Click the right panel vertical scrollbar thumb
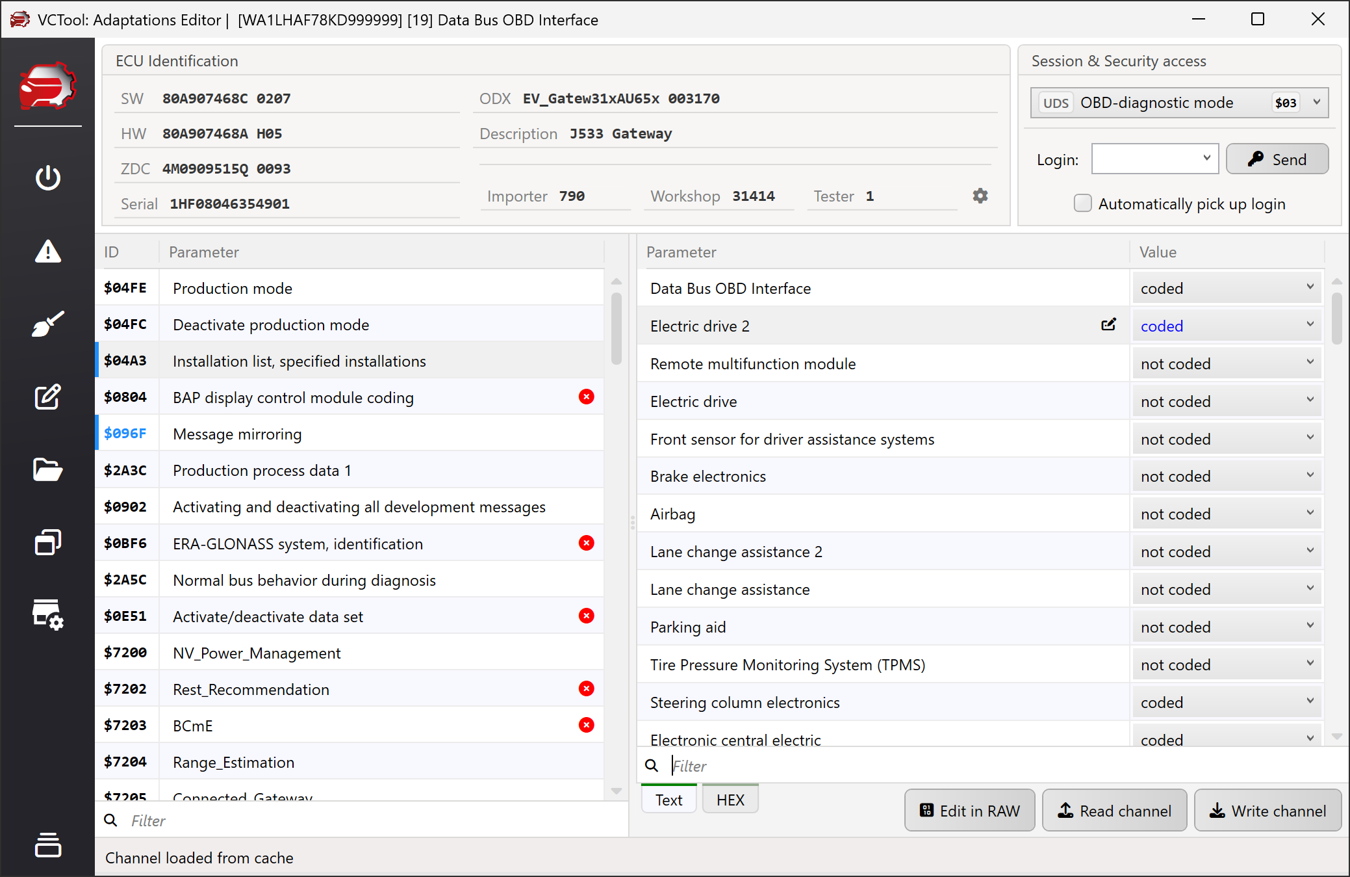Image resolution: width=1350 pixels, height=877 pixels. point(1336,319)
